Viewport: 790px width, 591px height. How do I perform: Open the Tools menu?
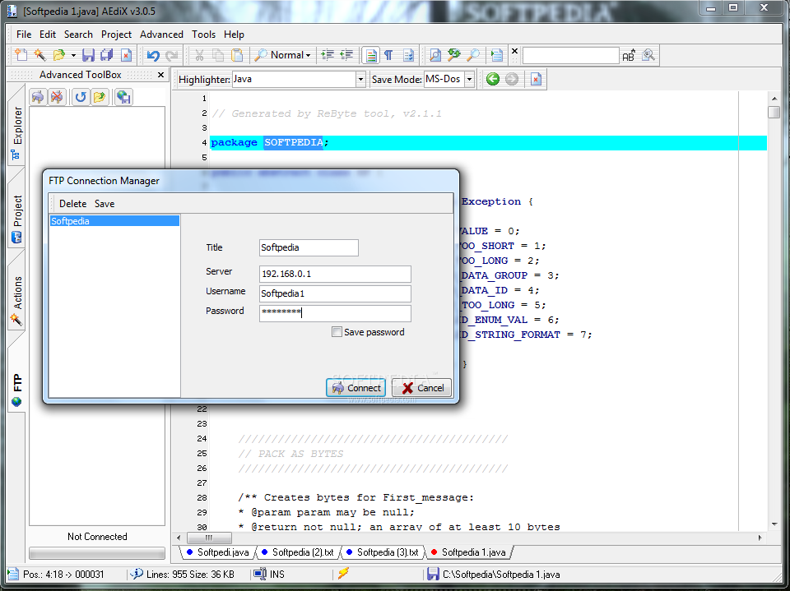pos(203,35)
